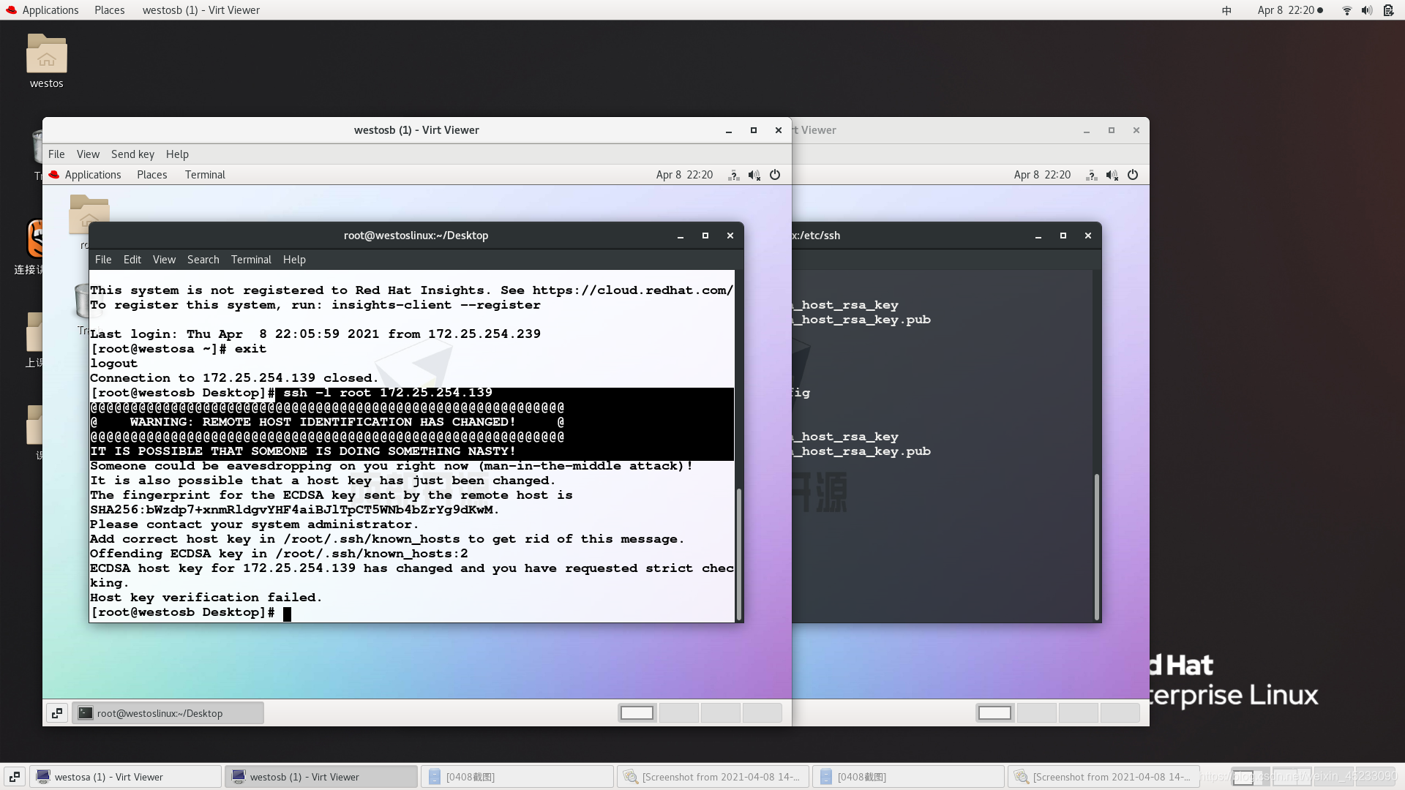This screenshot has height=790, width=1405.
Task: Open the terminal Search menu
Action: (x=203, y=260)
